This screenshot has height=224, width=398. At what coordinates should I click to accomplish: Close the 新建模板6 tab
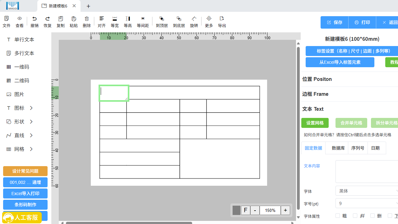[74, 6]
